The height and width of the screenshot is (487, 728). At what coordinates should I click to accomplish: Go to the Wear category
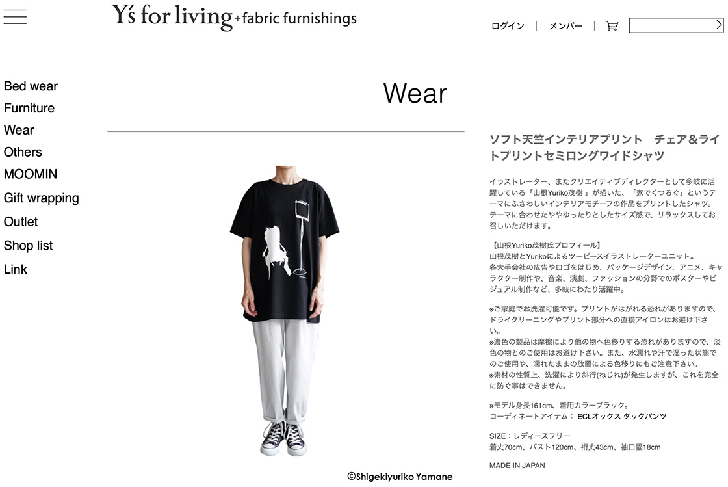[x=19, y=130]
